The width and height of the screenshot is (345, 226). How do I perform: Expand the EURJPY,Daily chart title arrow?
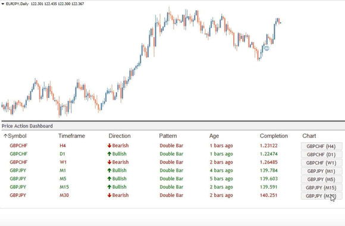pyautogui.click(x=3, y=4)
